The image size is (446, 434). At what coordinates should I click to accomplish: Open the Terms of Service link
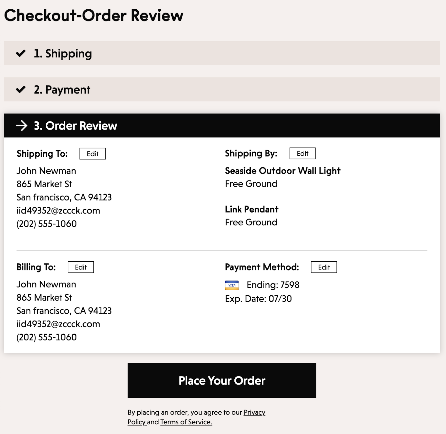coord(186,422)
